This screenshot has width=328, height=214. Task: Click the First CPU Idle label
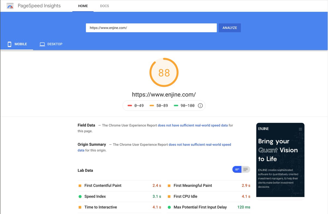pyautogui.click(x=185, y=196)
